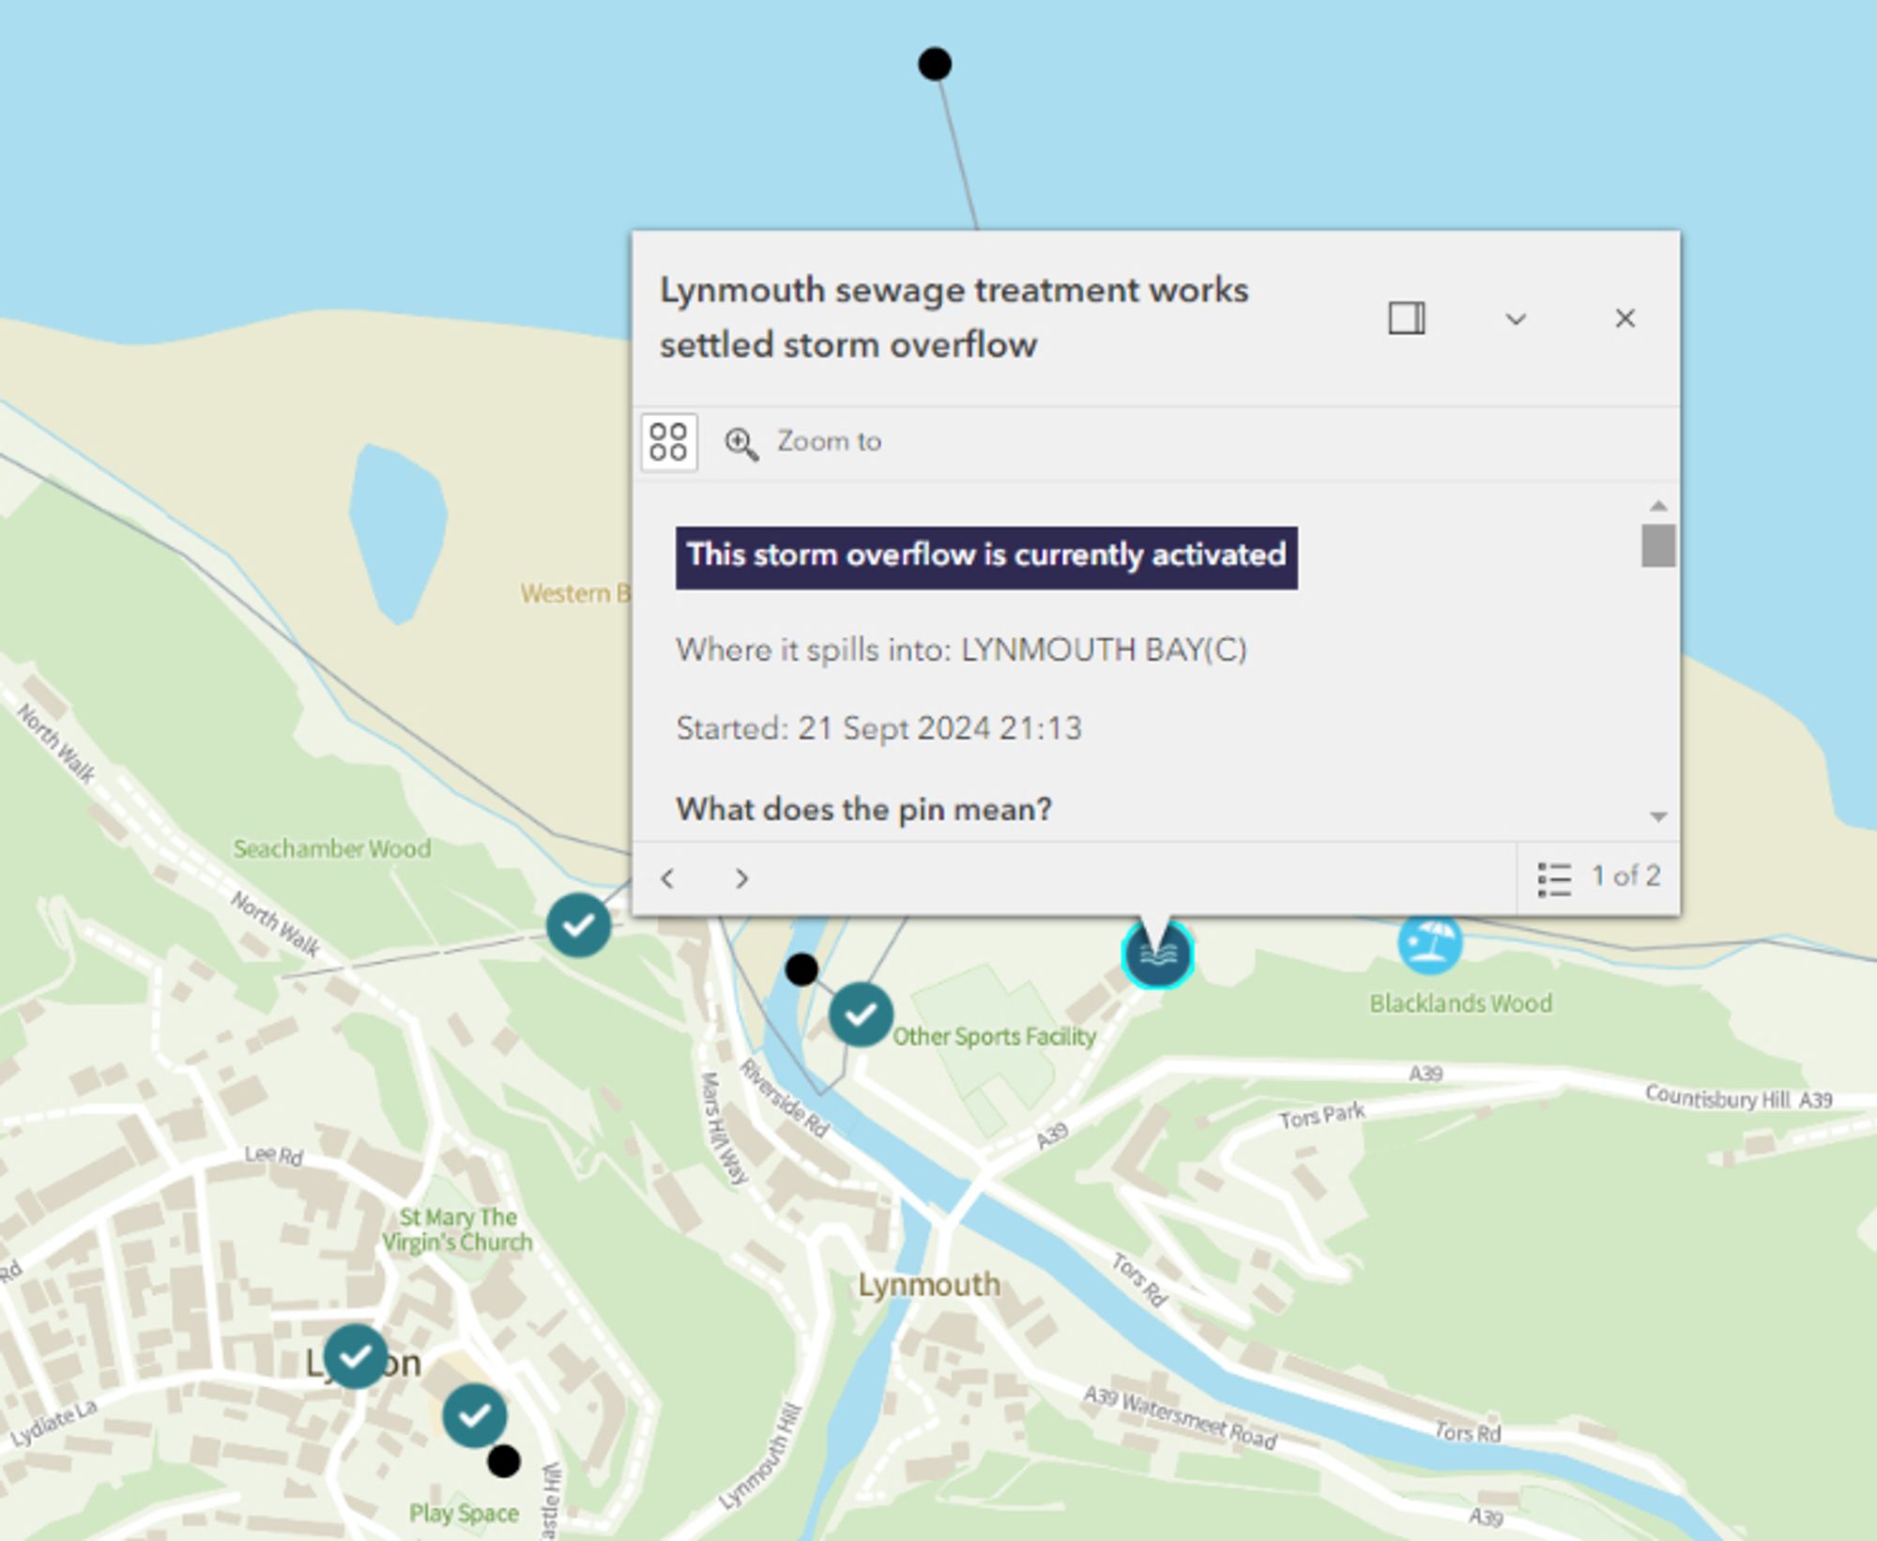Open the feature list showing 1 of 2
Image resolution: width=1877 pixels, height=1541 pixels.
point(1598,878)
